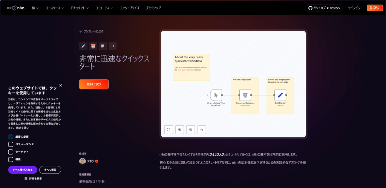Image resolution: width=386 pixels, height=188 pixels.
Task: Click the gear icon beside 詳細を表示
Action: tap(26, 179)
